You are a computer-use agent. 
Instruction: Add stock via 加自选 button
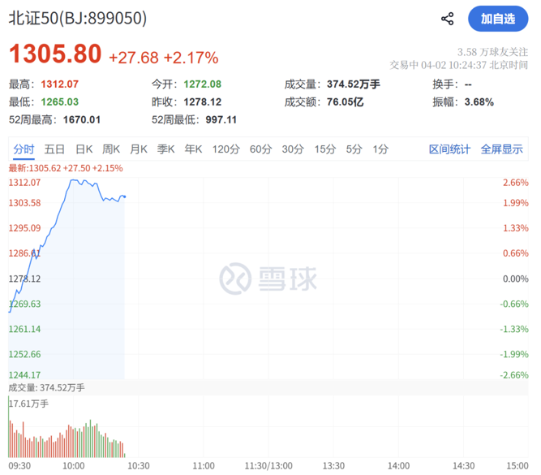pyautogui.click(x=497, y=19)
